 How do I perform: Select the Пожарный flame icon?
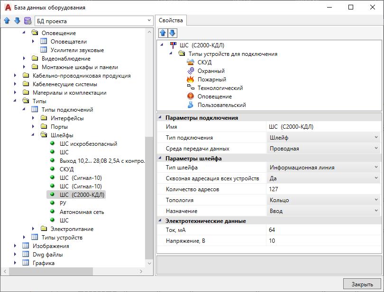tap(191, 80)
